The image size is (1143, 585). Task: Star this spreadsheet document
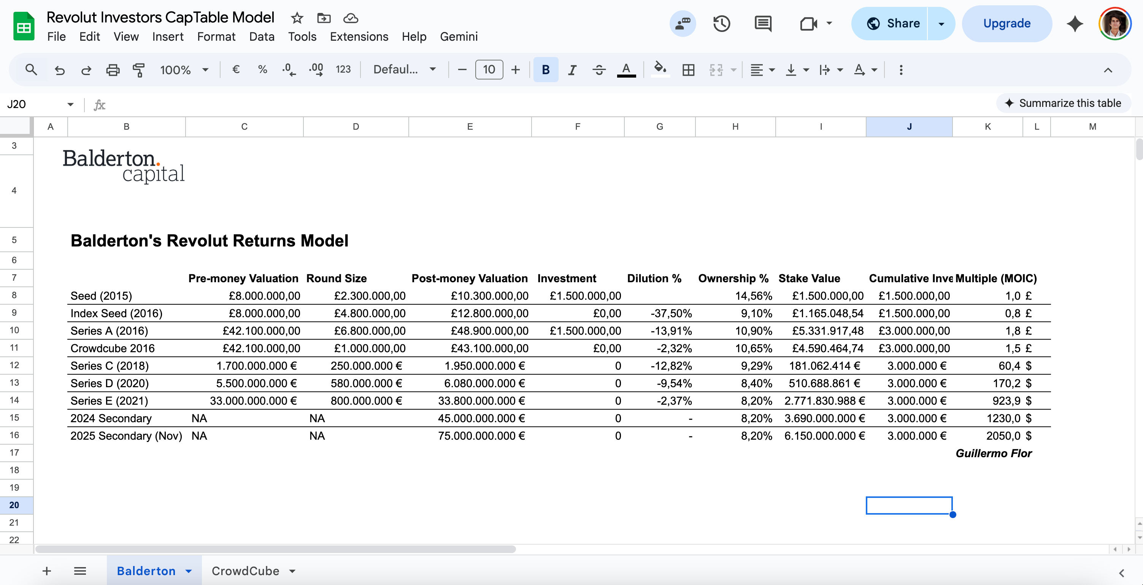[297, 18]
